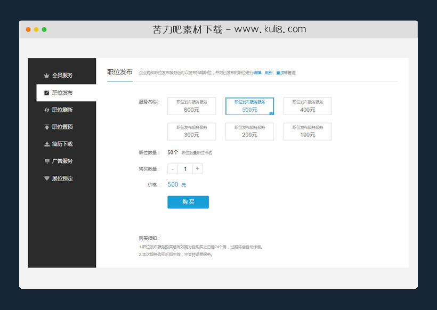Viewport: 437px width, 310px height.
Task: Click inside the purchase quantity input box
Action: [x=185, y=168]
